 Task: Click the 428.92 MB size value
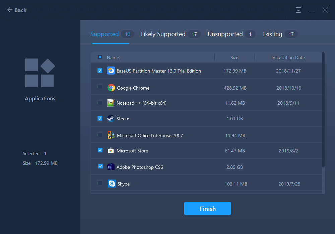pyautogui.click(x=235, y=88)
